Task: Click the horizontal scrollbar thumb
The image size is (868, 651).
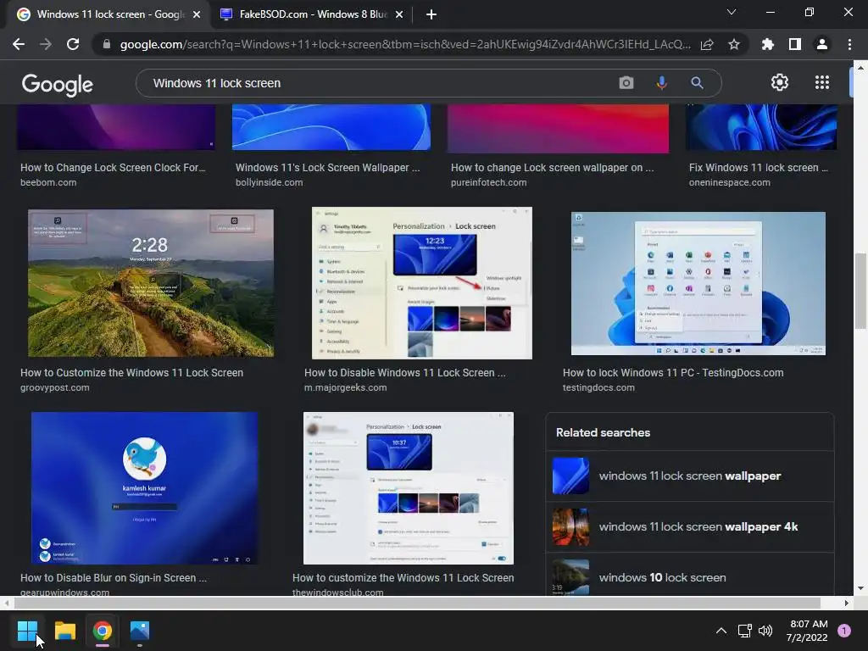Action: (415, 603)
